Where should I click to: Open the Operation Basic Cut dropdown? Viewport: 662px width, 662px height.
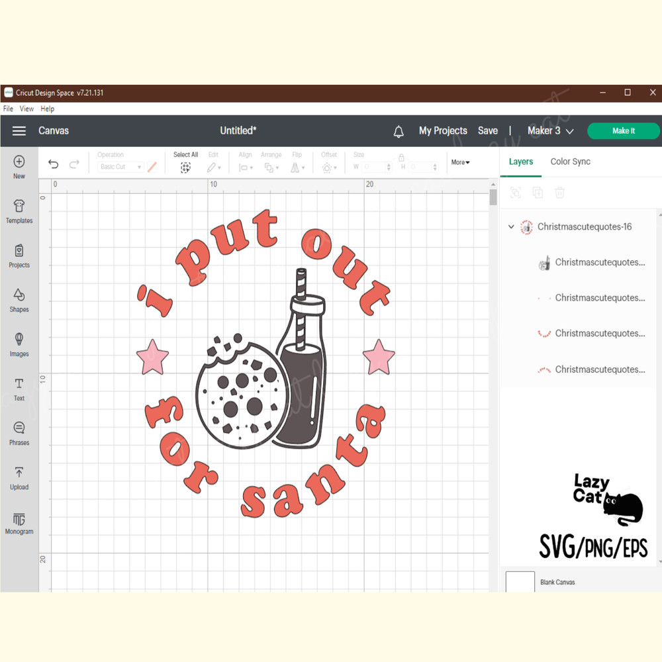click(120, 167)
